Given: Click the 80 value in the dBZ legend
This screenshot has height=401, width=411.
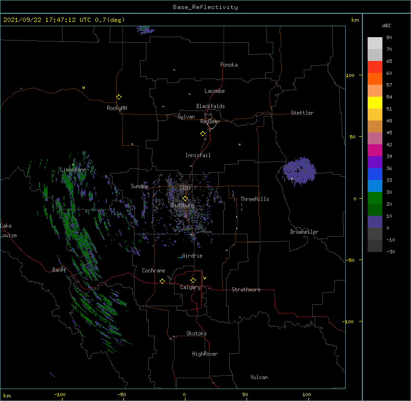Looking at the screenshot, I should (389, 38).
